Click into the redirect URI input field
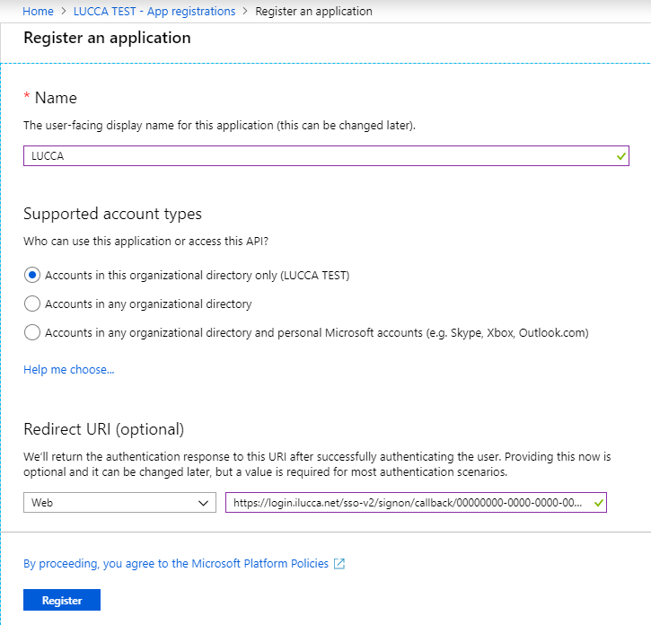This screenshot has width=651, height=625. (416, 503)
